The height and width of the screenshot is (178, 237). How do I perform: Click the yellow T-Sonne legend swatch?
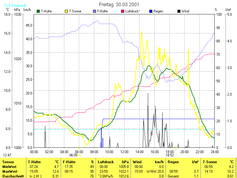(x=66, y=11)
